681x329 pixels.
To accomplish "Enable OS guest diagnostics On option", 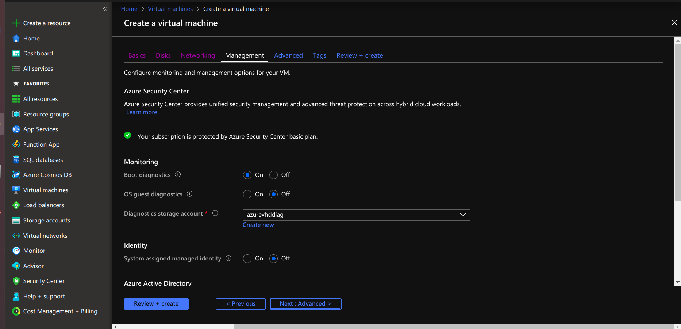I will coord(247,194).
